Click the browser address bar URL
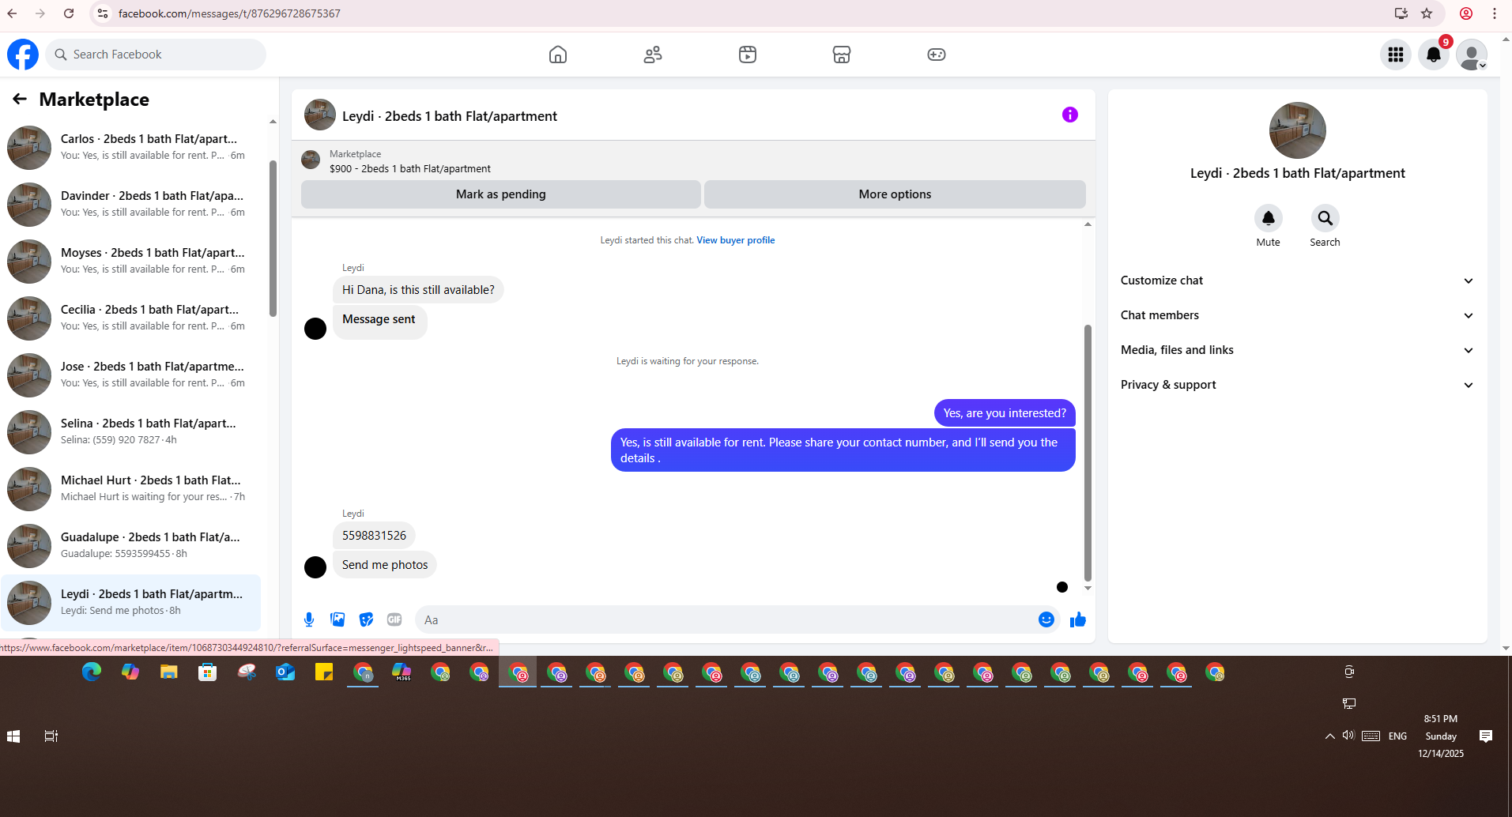 coord(229,13)
